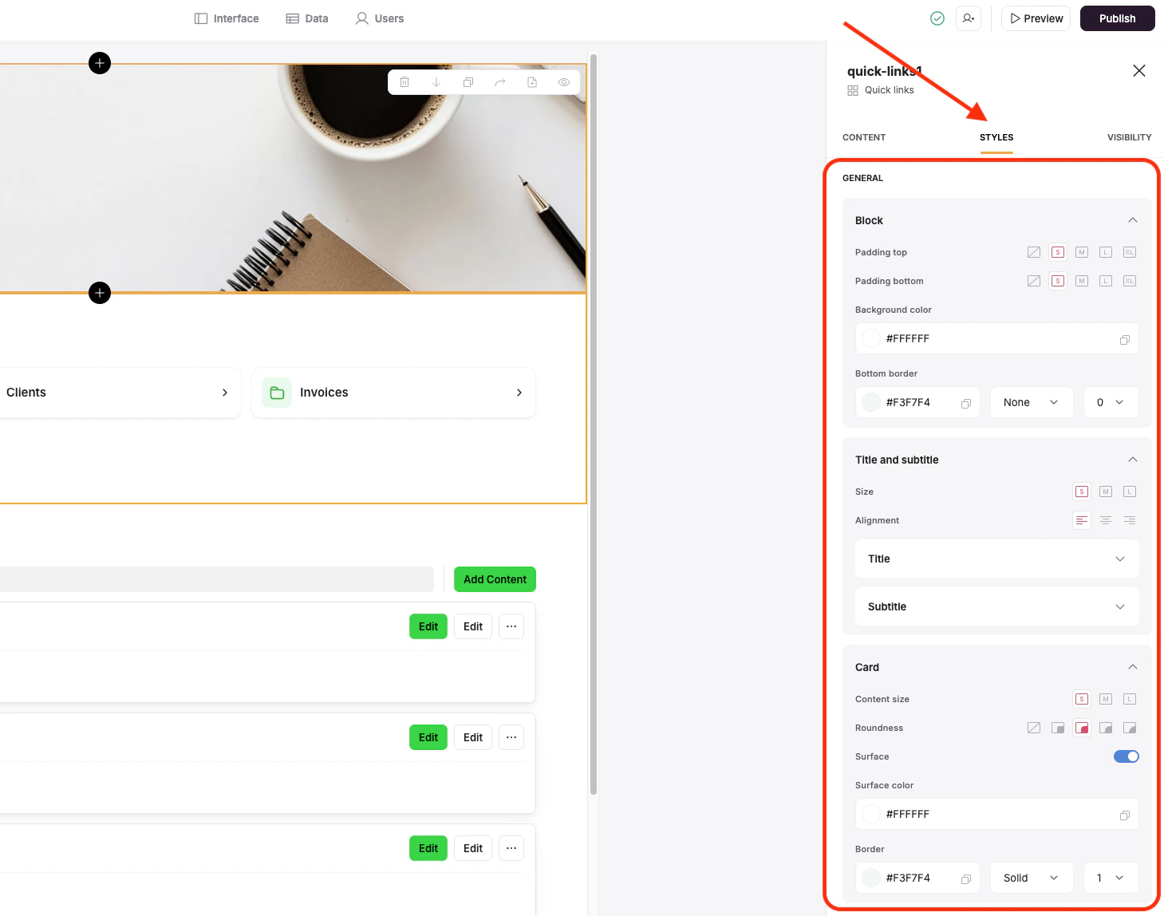Image resolution: width=1164 pixels, height=916 pixels.
Task: Set Title and subtitle Size to M
Action: tap(1106, 492)
